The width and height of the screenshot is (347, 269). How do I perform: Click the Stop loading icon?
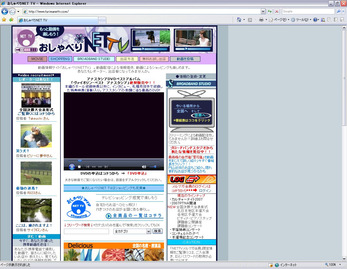(277, 11)
